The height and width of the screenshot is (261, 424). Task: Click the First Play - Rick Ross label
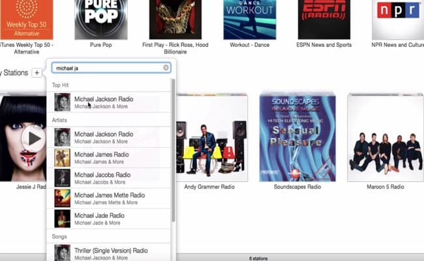point(175,48)
